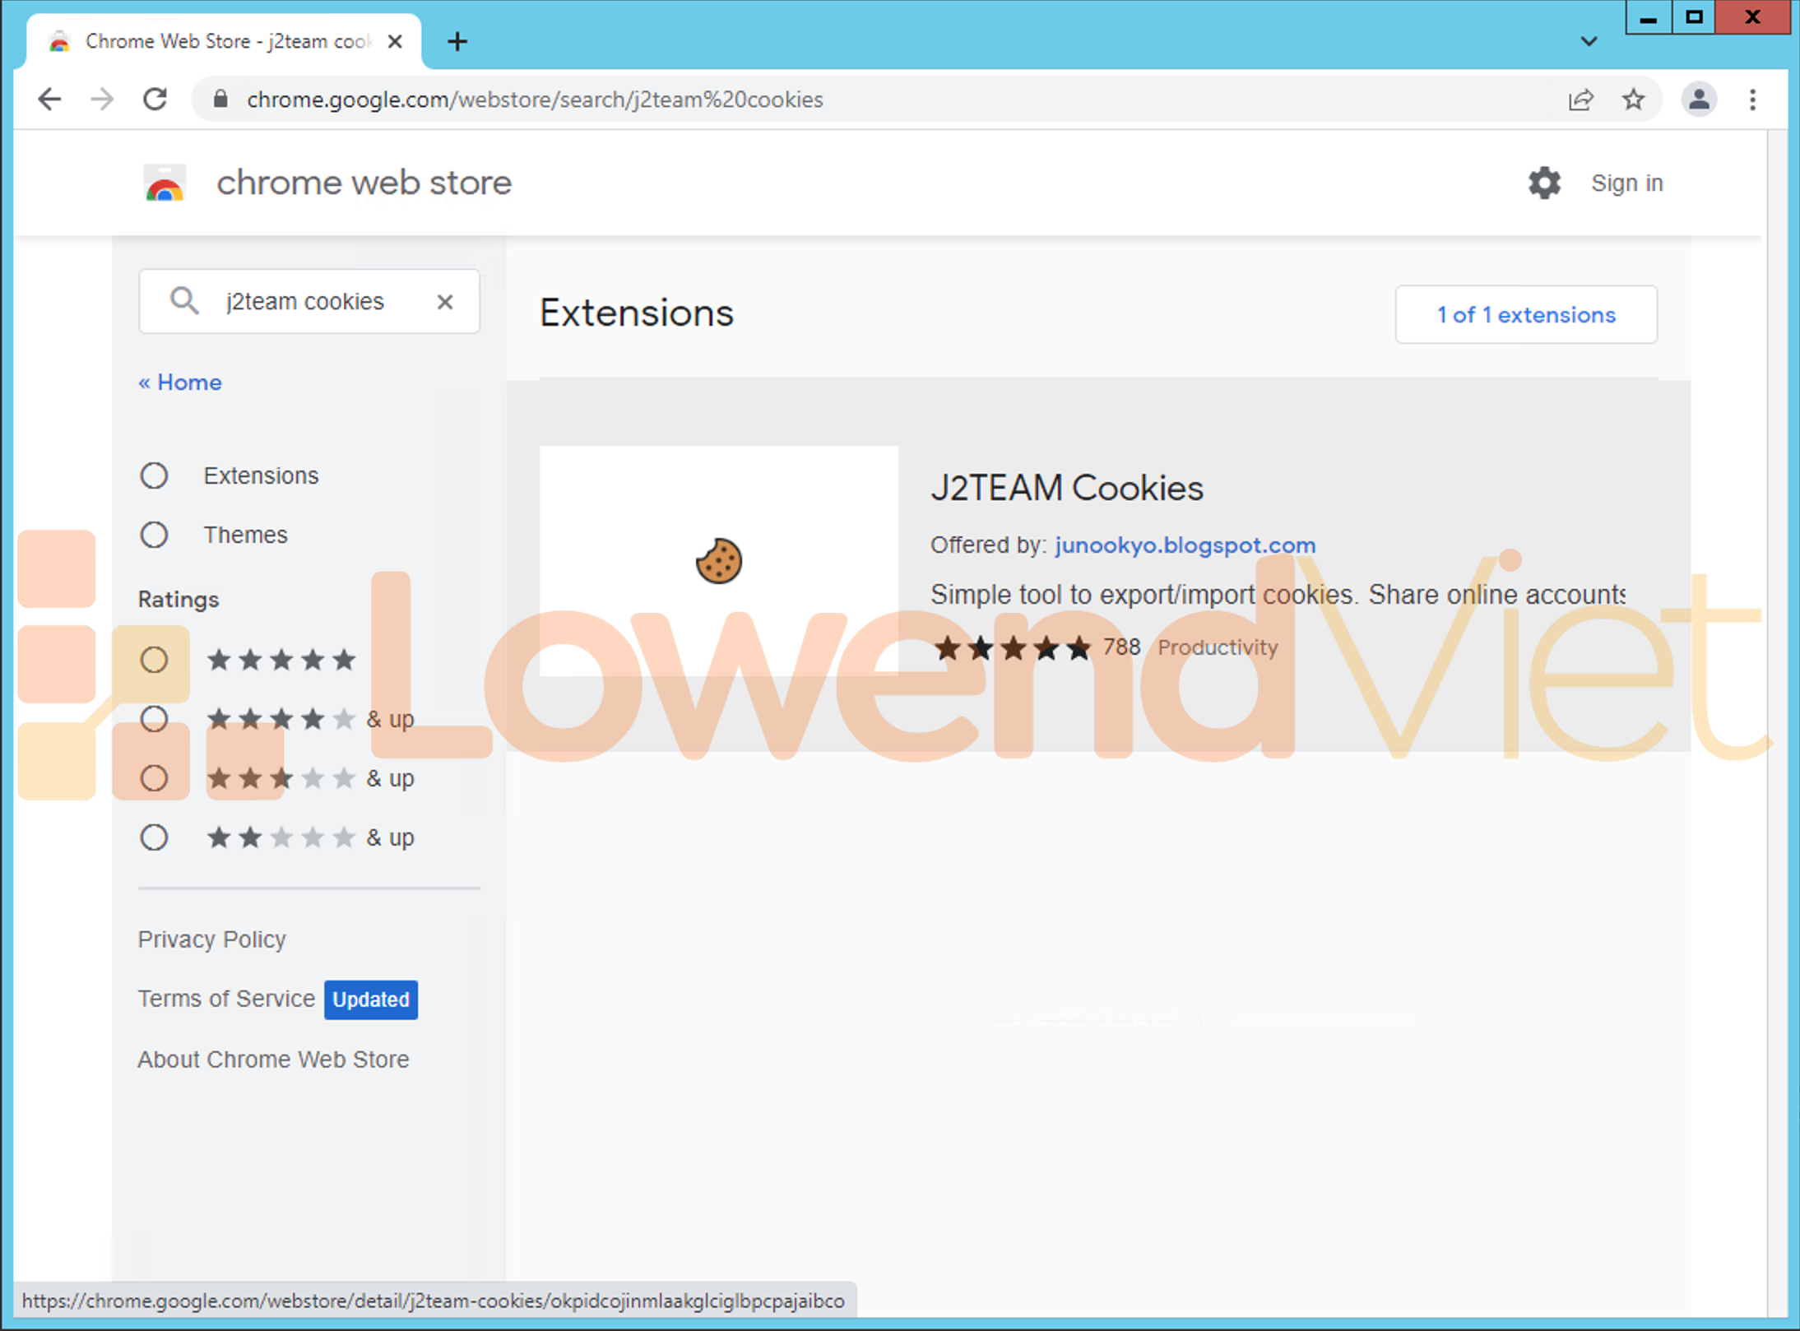
Task: Open a new browser tab
Action: click(457, 41)
